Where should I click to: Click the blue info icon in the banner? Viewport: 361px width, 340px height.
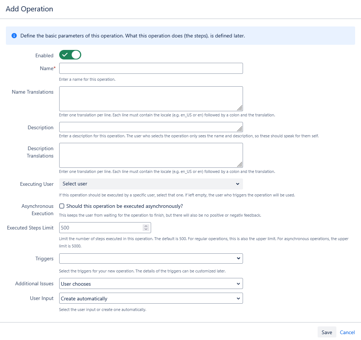14,36
